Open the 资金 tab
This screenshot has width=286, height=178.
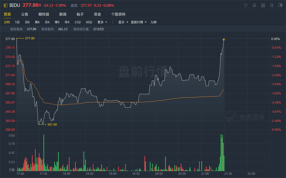point(97,14)
